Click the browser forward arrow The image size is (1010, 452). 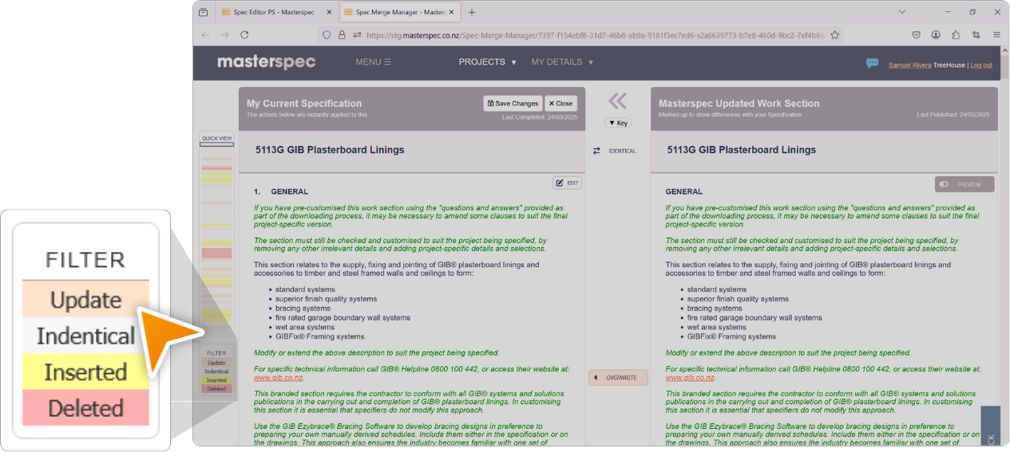pos(224,35)
